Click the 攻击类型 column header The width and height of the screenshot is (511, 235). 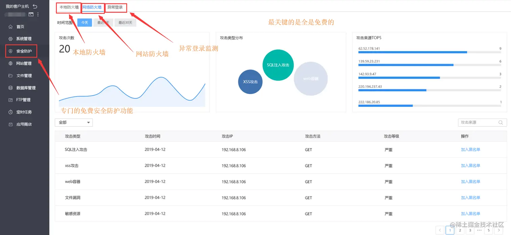pos(73,136)
